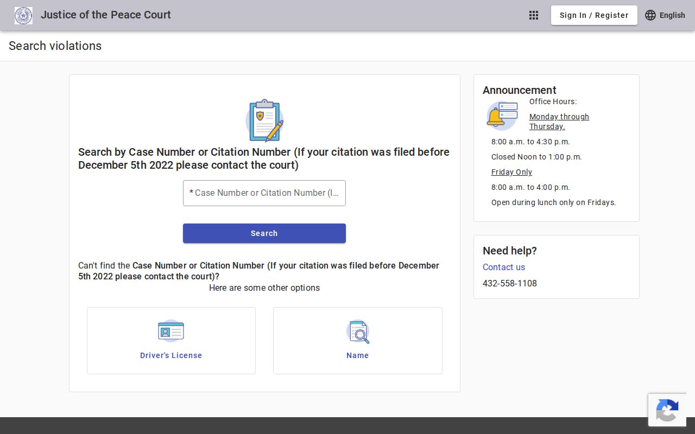
Task: Click the Monday through Thursday text
Action: pyautogui.click(x=559, y=122)
